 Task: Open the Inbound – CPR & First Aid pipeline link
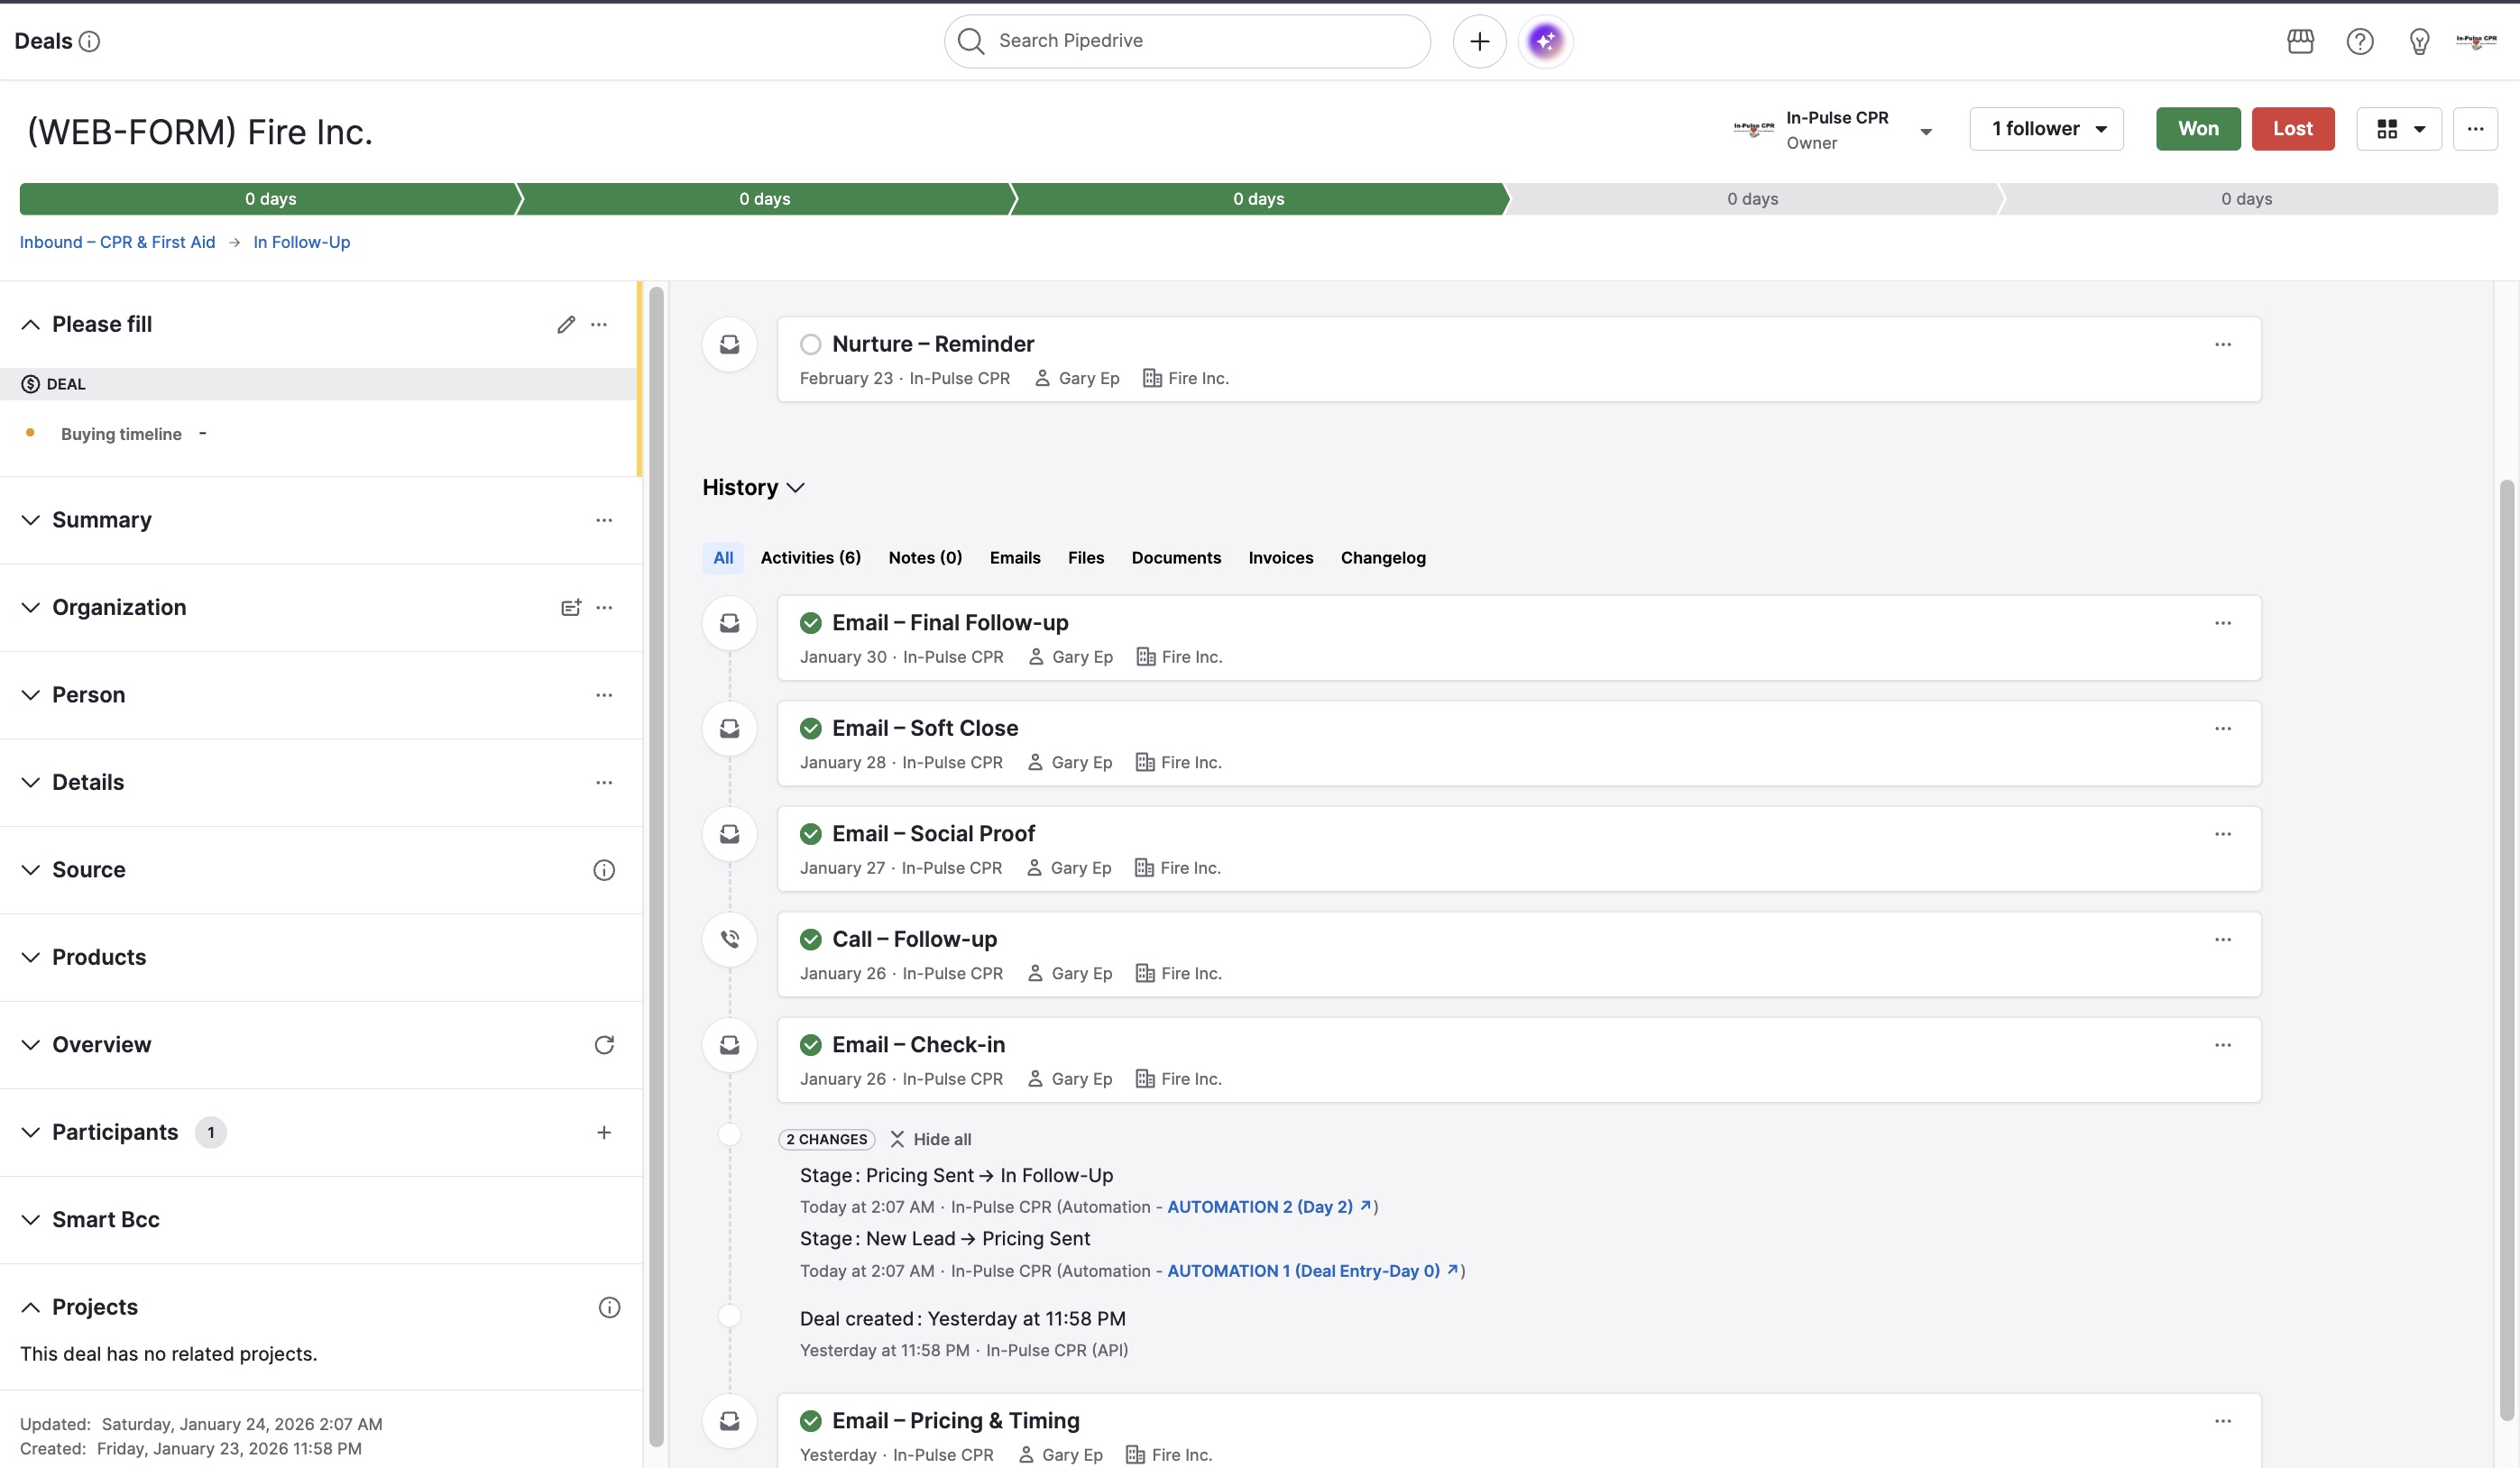pos(117,242)
